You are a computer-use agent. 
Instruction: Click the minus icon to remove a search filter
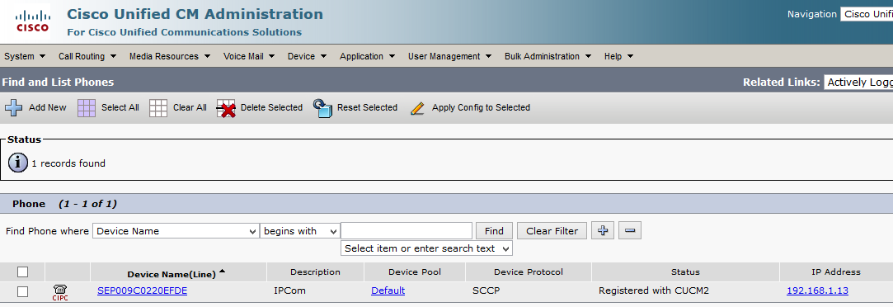click(630, 231)
